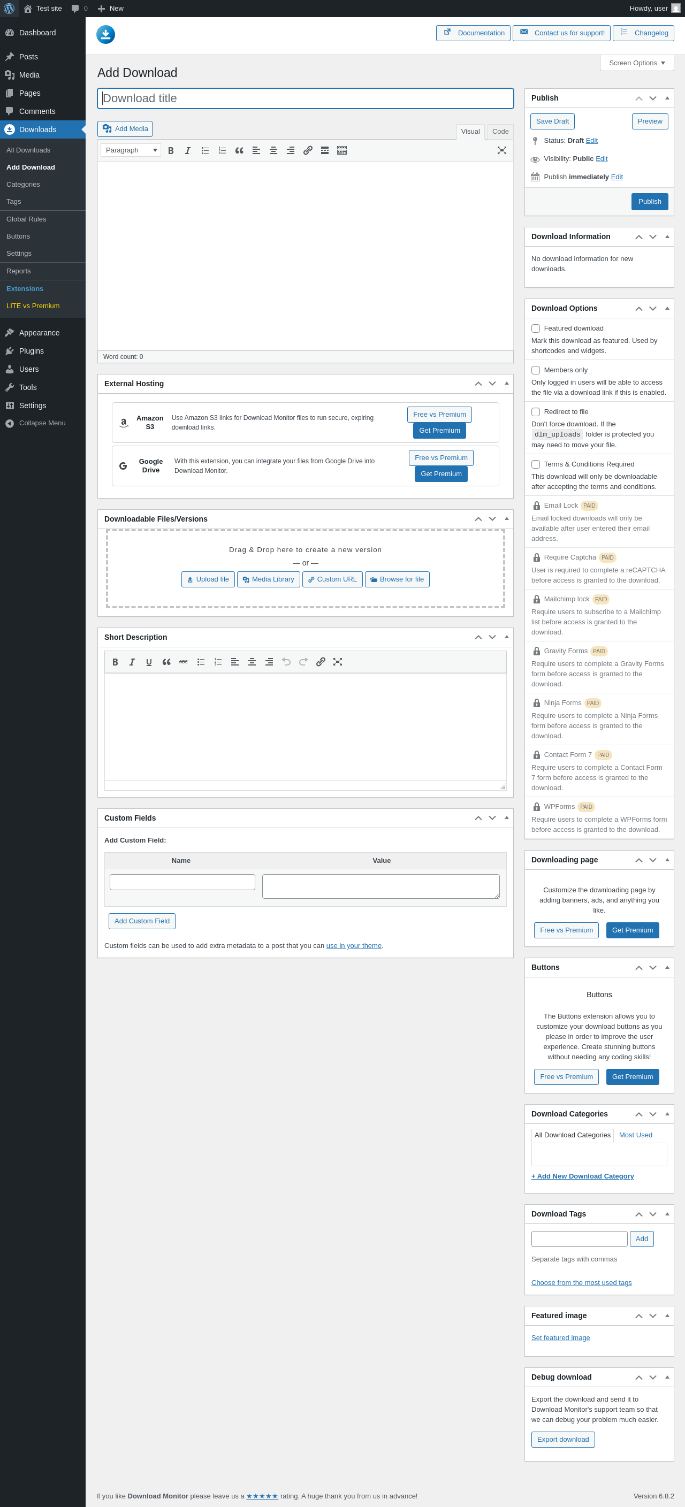Collapse the admin sidebar menu
Image resolution: width=685 pixels, height=1507 pixels.
(43, 424)
